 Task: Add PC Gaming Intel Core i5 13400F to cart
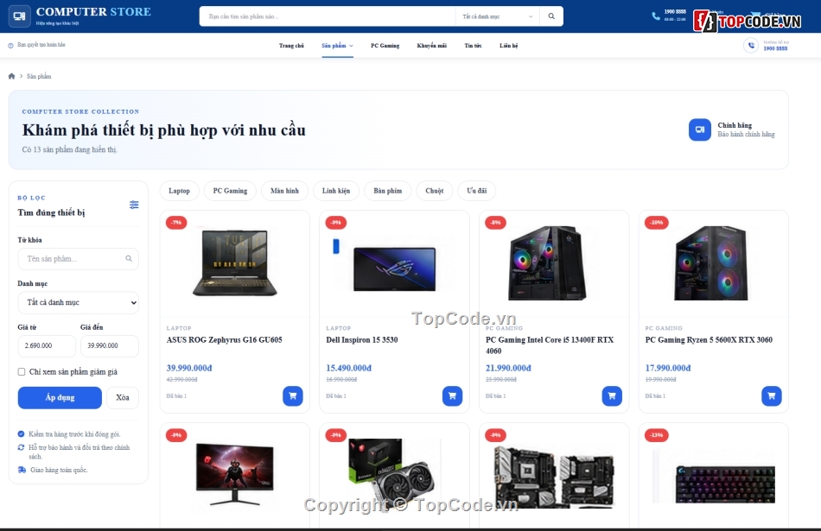(612, 396)
